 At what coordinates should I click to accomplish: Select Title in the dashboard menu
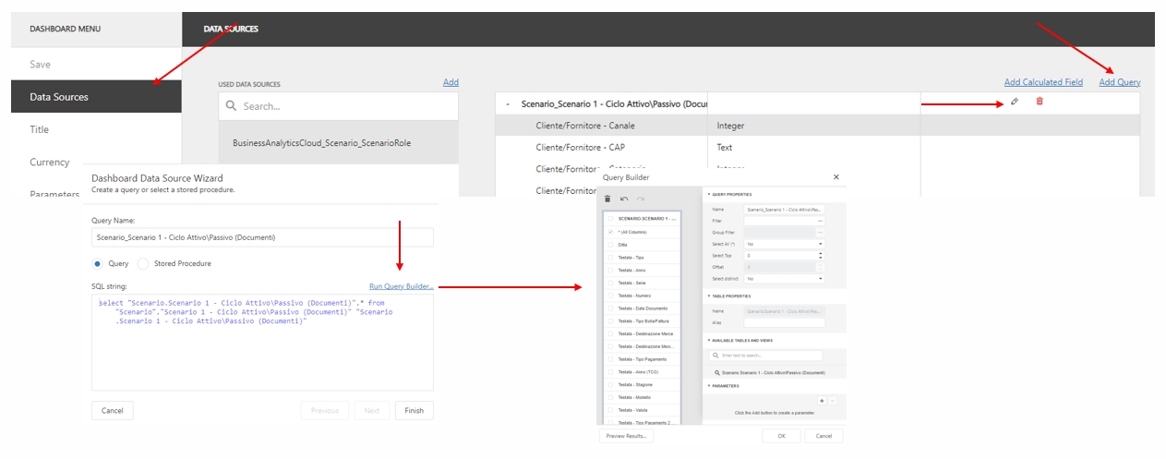coord(40,130)
